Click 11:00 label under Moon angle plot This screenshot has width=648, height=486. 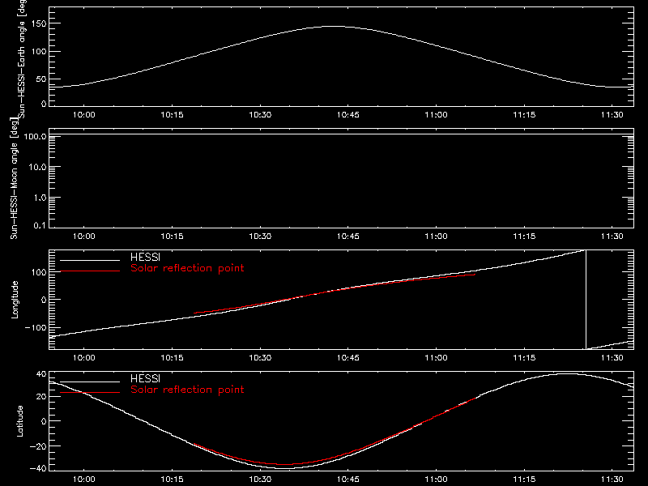(x=436, y=237)
